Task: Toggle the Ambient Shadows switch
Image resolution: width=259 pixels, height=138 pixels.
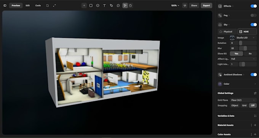Action: [x=254, y=75]
